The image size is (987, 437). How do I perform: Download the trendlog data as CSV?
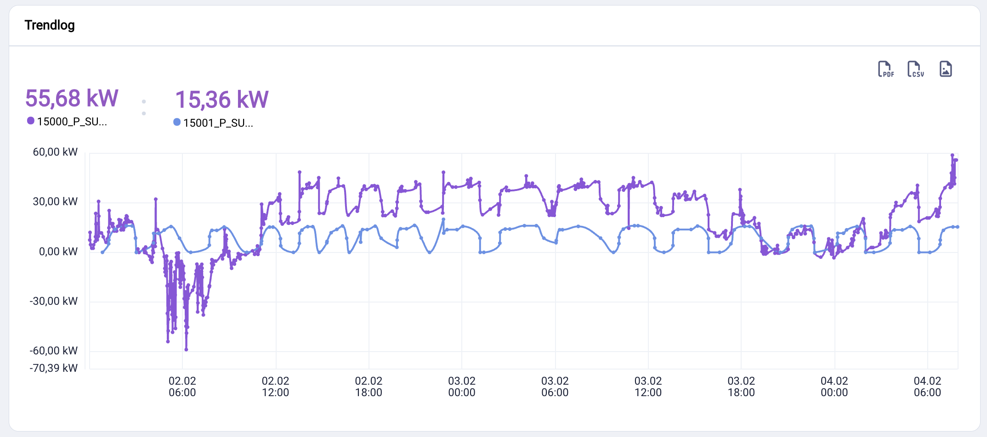(915, 69)
